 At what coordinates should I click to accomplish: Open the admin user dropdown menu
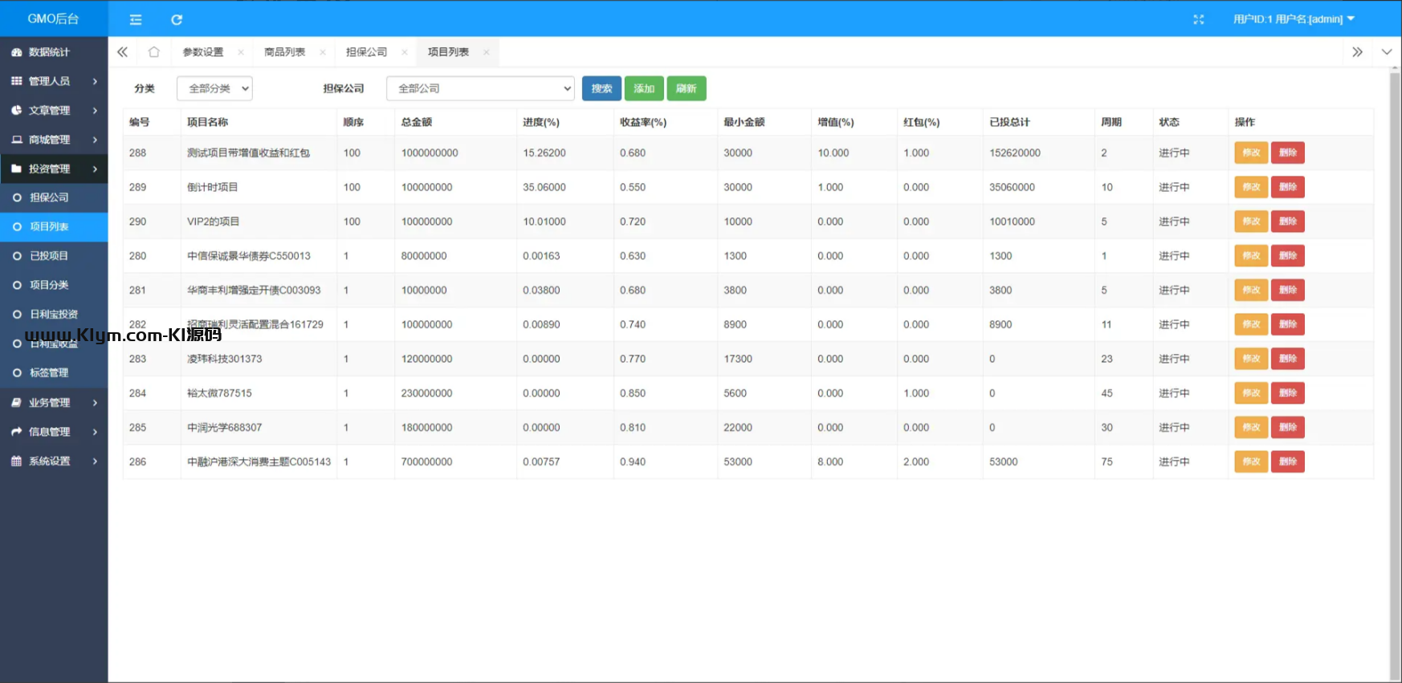pyautogui.click(x=1294, y=19)
